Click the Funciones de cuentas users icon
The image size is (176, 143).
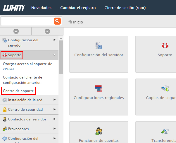point(99,131)
